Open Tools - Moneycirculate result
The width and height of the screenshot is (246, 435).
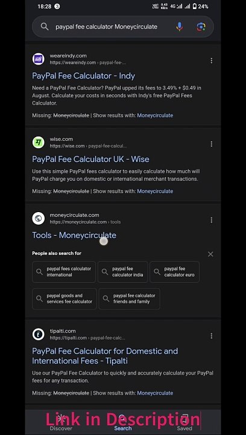(x=74, y=235)
